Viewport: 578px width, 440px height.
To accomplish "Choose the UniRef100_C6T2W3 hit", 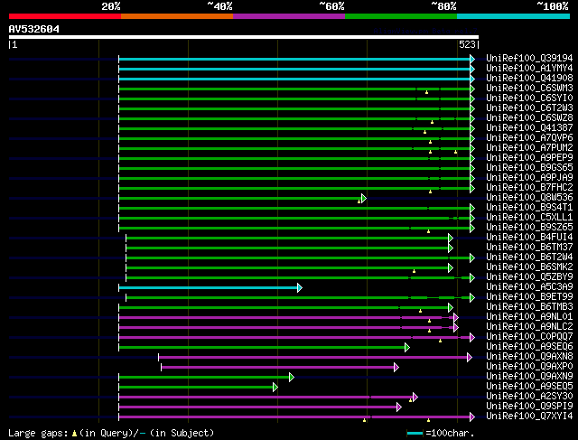I will point(529,108).
